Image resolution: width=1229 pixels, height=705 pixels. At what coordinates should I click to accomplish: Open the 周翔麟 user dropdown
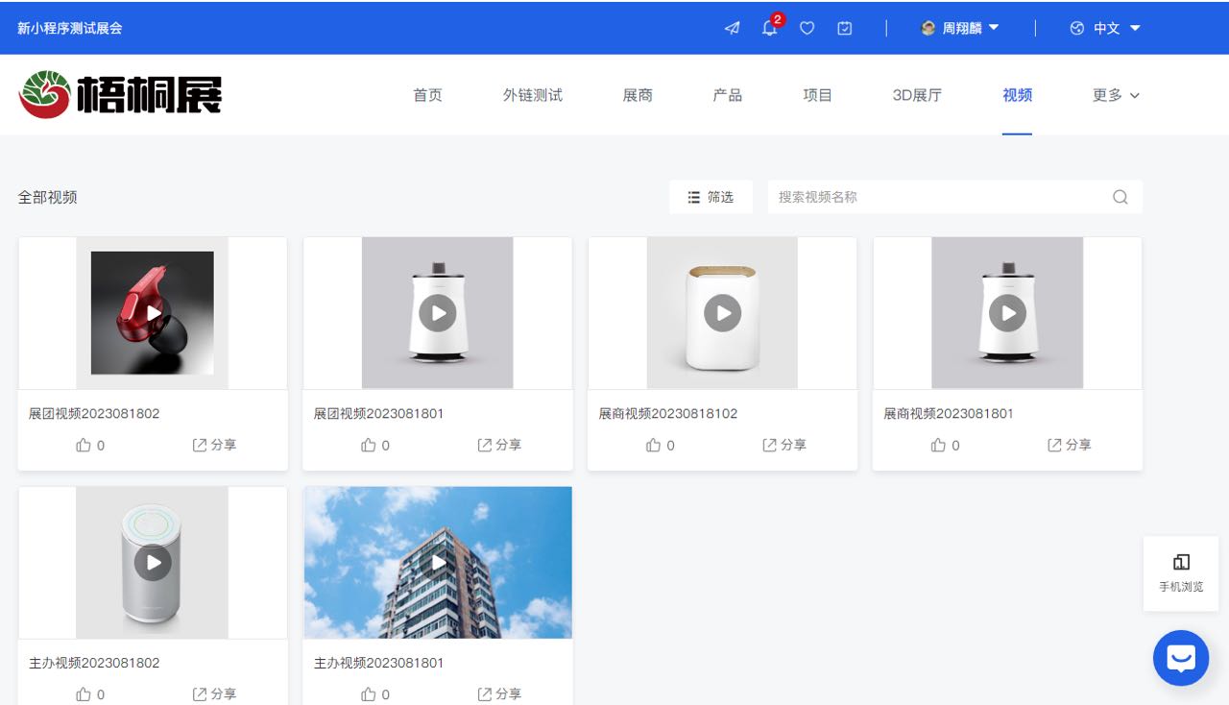coord(960,28)
